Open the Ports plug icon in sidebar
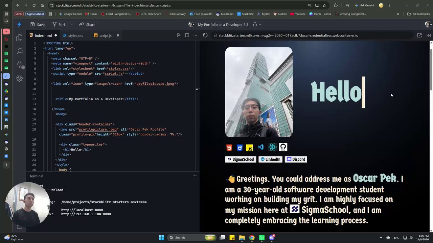 click(x=19, y=65)
